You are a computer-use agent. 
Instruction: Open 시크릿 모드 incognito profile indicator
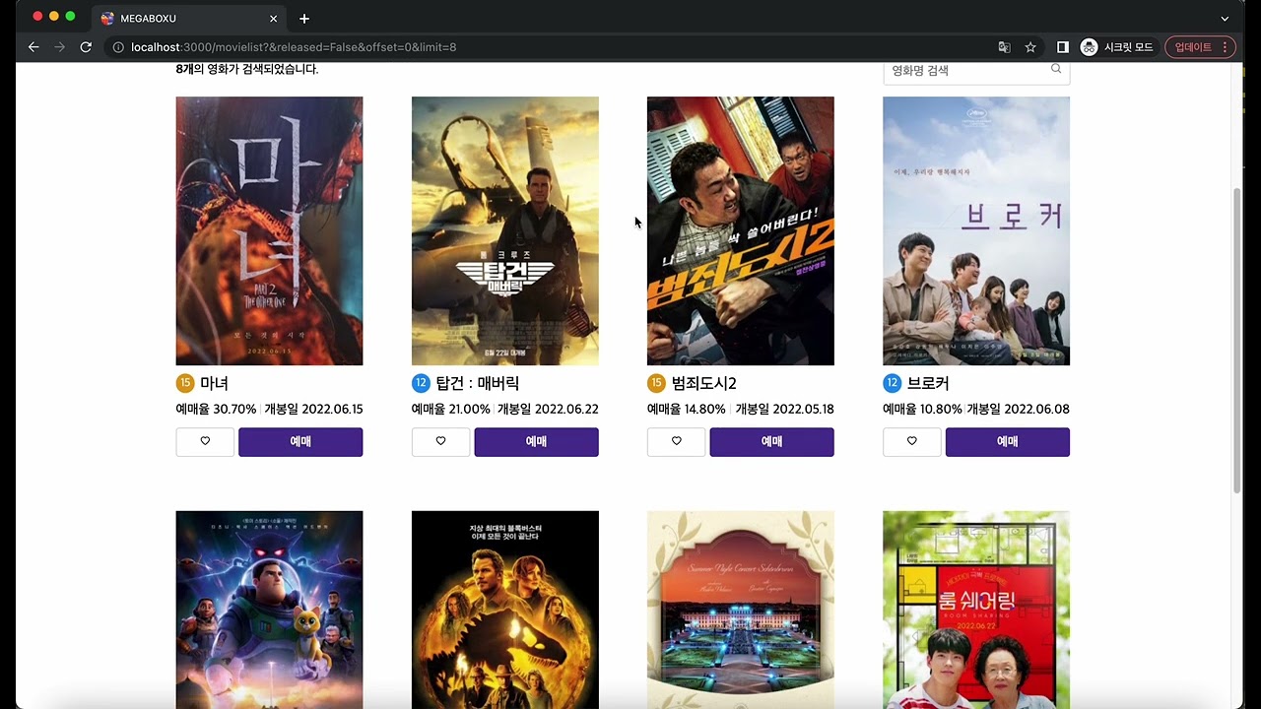tap(1117, 47)
